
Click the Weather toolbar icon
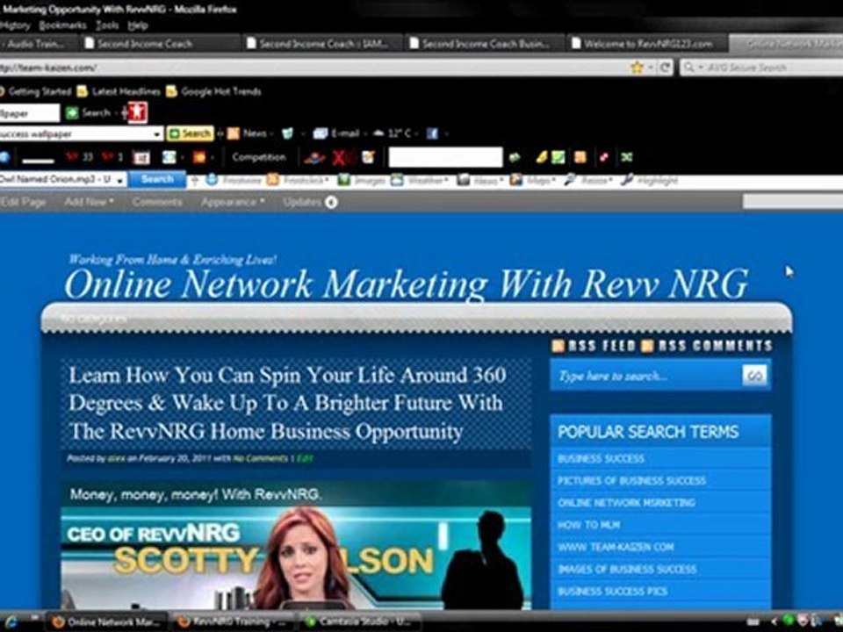tap(397, 181)
